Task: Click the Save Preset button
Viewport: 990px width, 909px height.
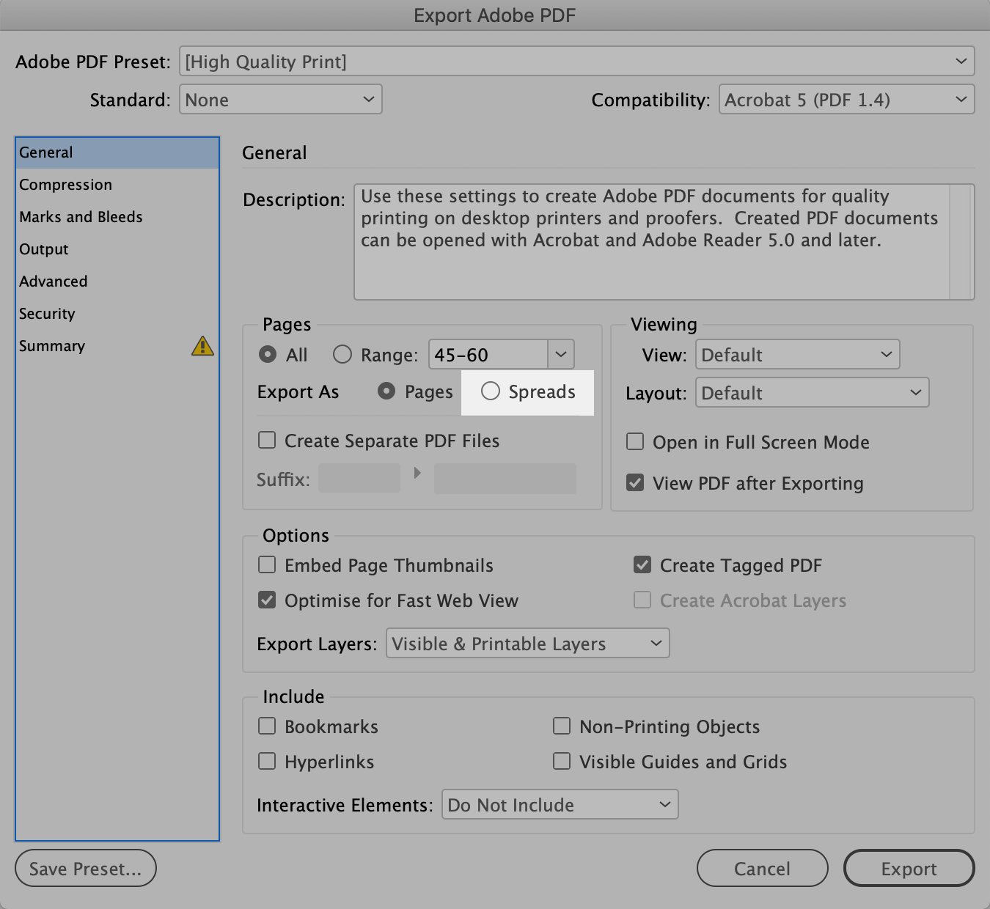Action: [86, 869]
